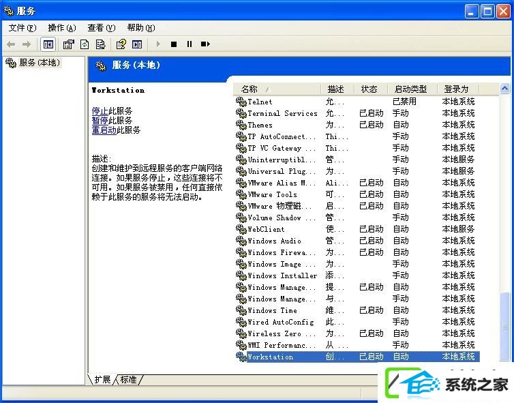Select the Windows Audio service row

pyautogui.click(x=357, y=241)
